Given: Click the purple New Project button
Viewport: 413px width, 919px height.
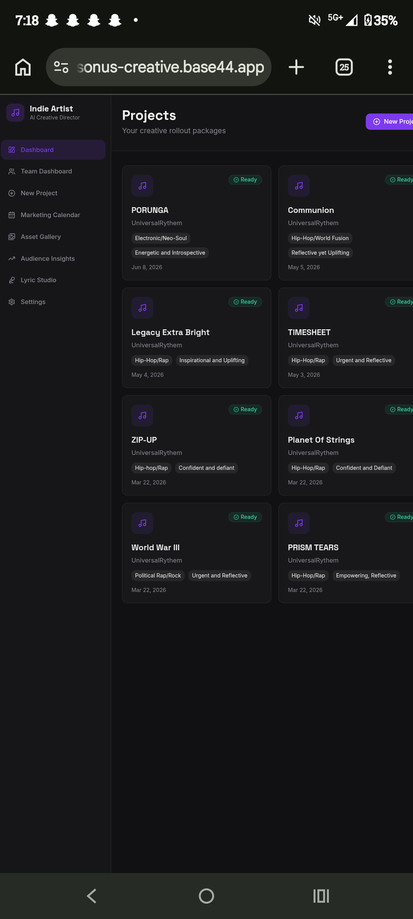Looking at the screenshot, I should pyautogui.click(x=389, y=122).
